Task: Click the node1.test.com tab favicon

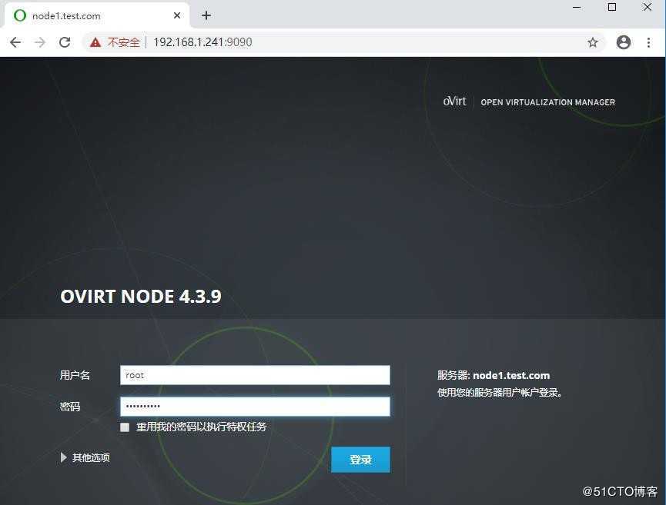Action: point(20,15)
